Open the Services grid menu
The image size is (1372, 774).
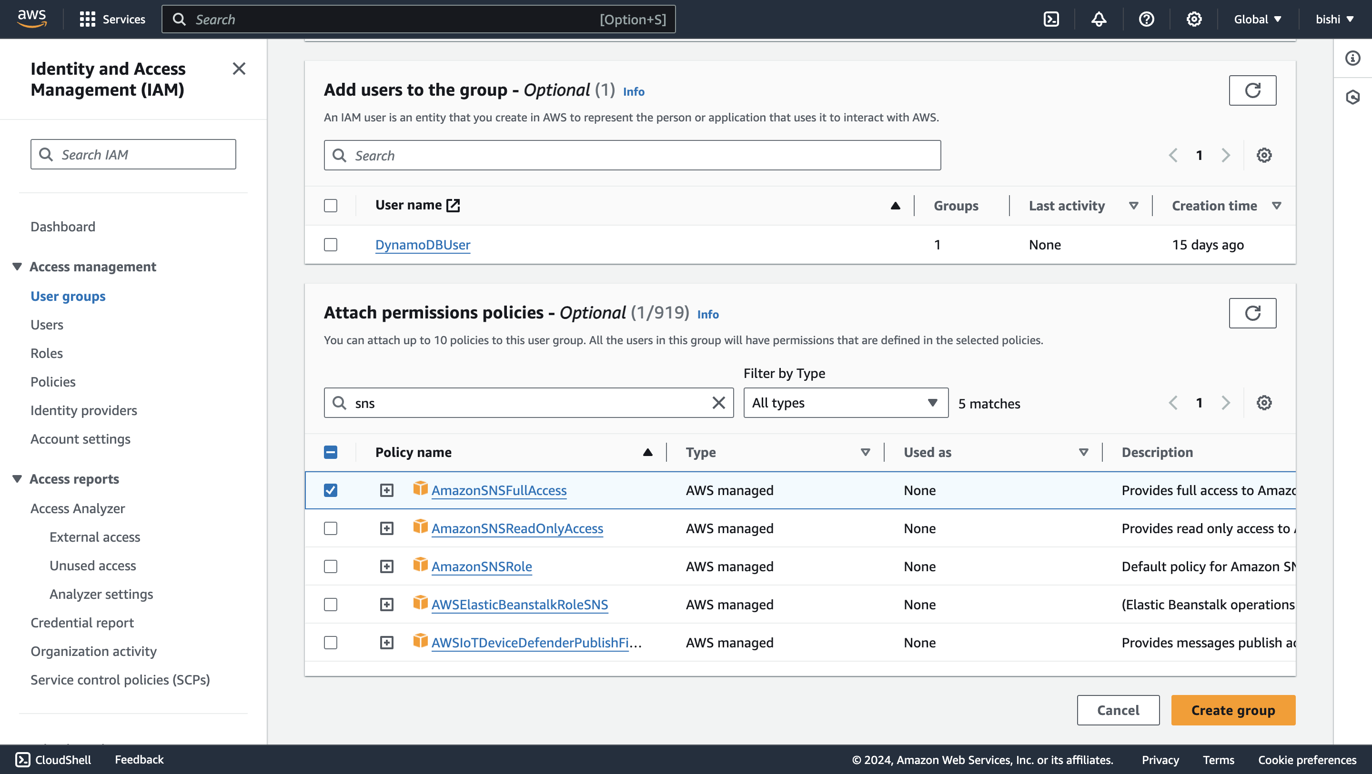point(87,20)
